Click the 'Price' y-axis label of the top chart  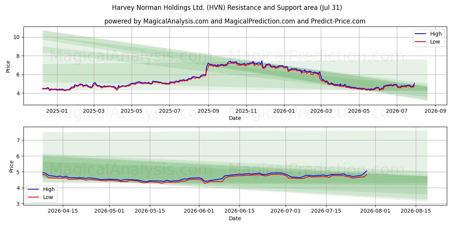click(x=8, y=66)
